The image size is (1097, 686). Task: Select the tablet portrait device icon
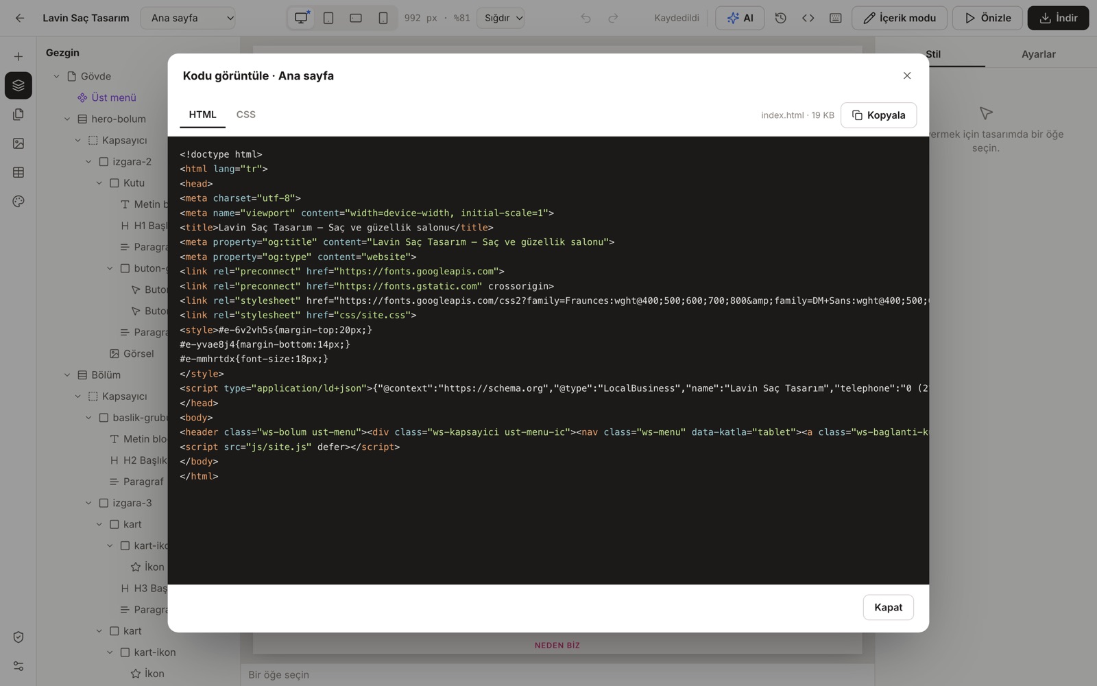click(x=328, y=18)
